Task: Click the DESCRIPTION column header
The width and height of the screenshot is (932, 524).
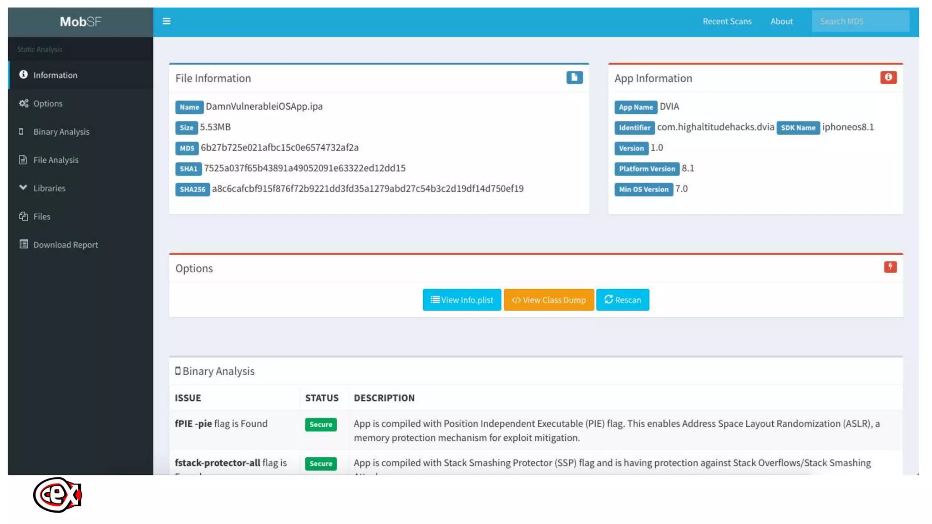Action: coord(384,398)
